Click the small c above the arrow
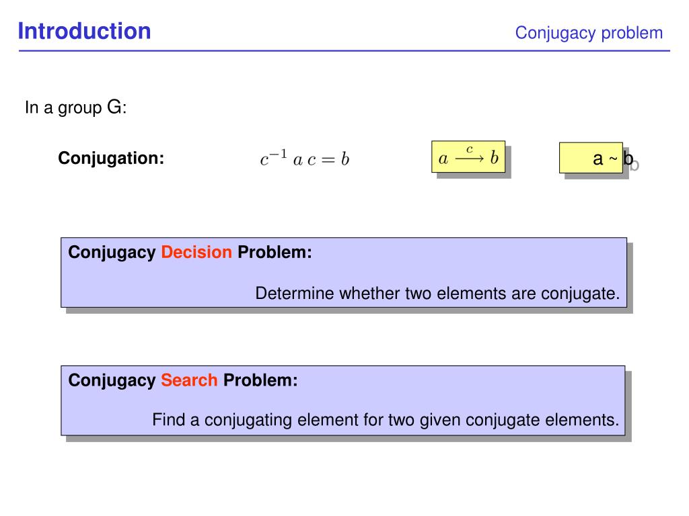This screenshot has width=689, height=516. [x=469, y=149]
